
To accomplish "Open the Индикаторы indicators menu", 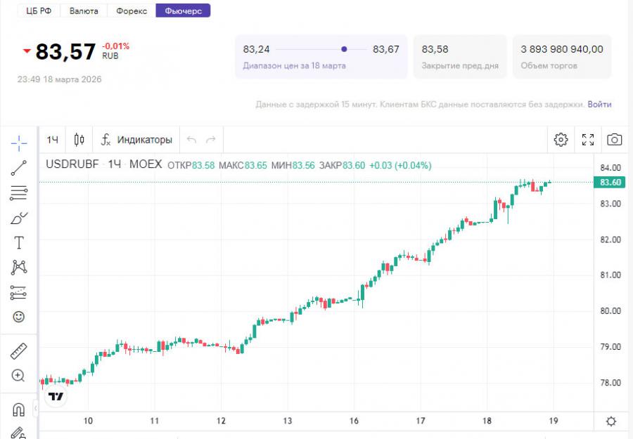I will [x=136, y=140].
